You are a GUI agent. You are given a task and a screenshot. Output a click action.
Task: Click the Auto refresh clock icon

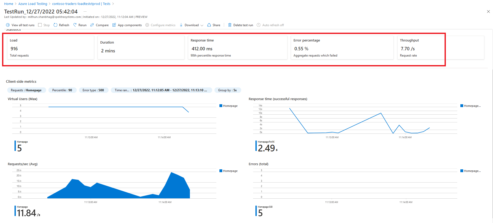tap(259, 25)
